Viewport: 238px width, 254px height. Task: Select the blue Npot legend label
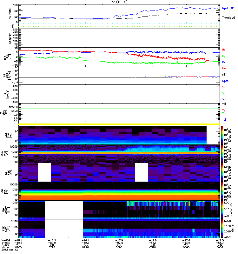point(225,81)
